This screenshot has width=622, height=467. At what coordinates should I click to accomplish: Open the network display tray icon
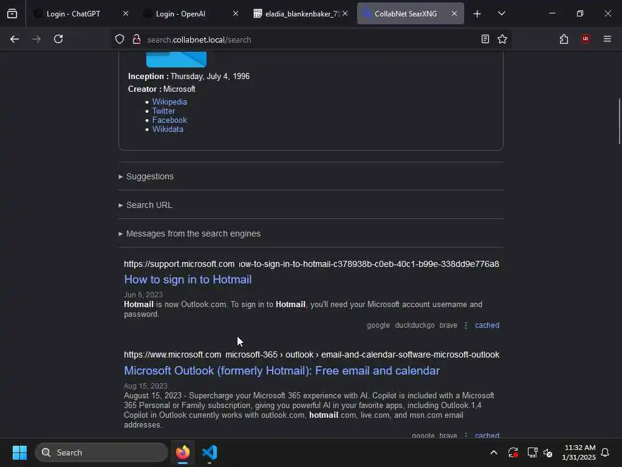click(x=532, y=452)
